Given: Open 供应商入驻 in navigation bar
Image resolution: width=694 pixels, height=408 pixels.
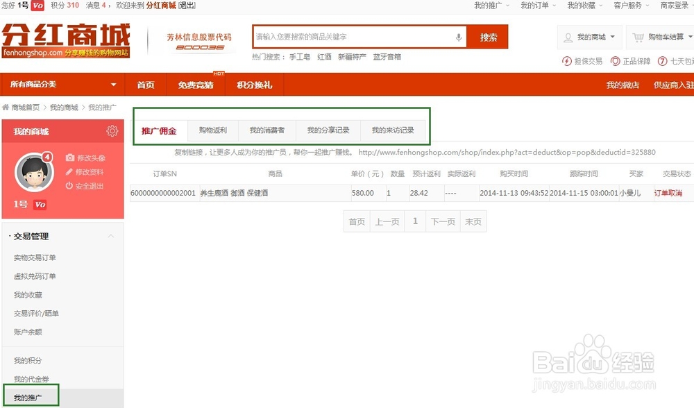Looking at the screenshot, I should click(674, 85).
